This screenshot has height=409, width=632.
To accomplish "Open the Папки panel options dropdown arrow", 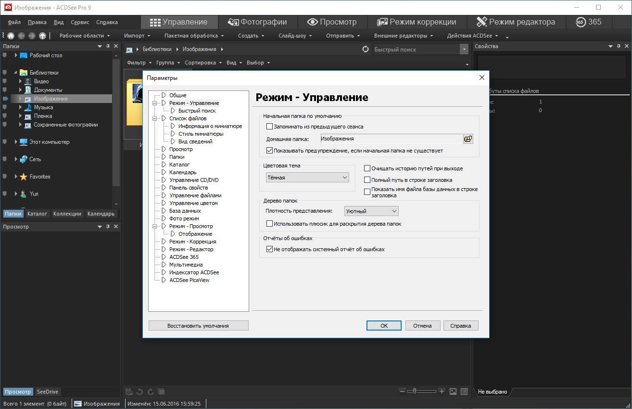I will click(x=100, y=46).
